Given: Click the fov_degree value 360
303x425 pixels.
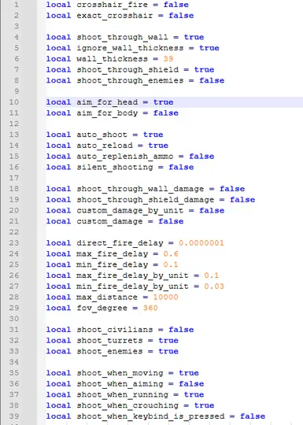Looking at the screenshot, I should click(x=150, y=308).
